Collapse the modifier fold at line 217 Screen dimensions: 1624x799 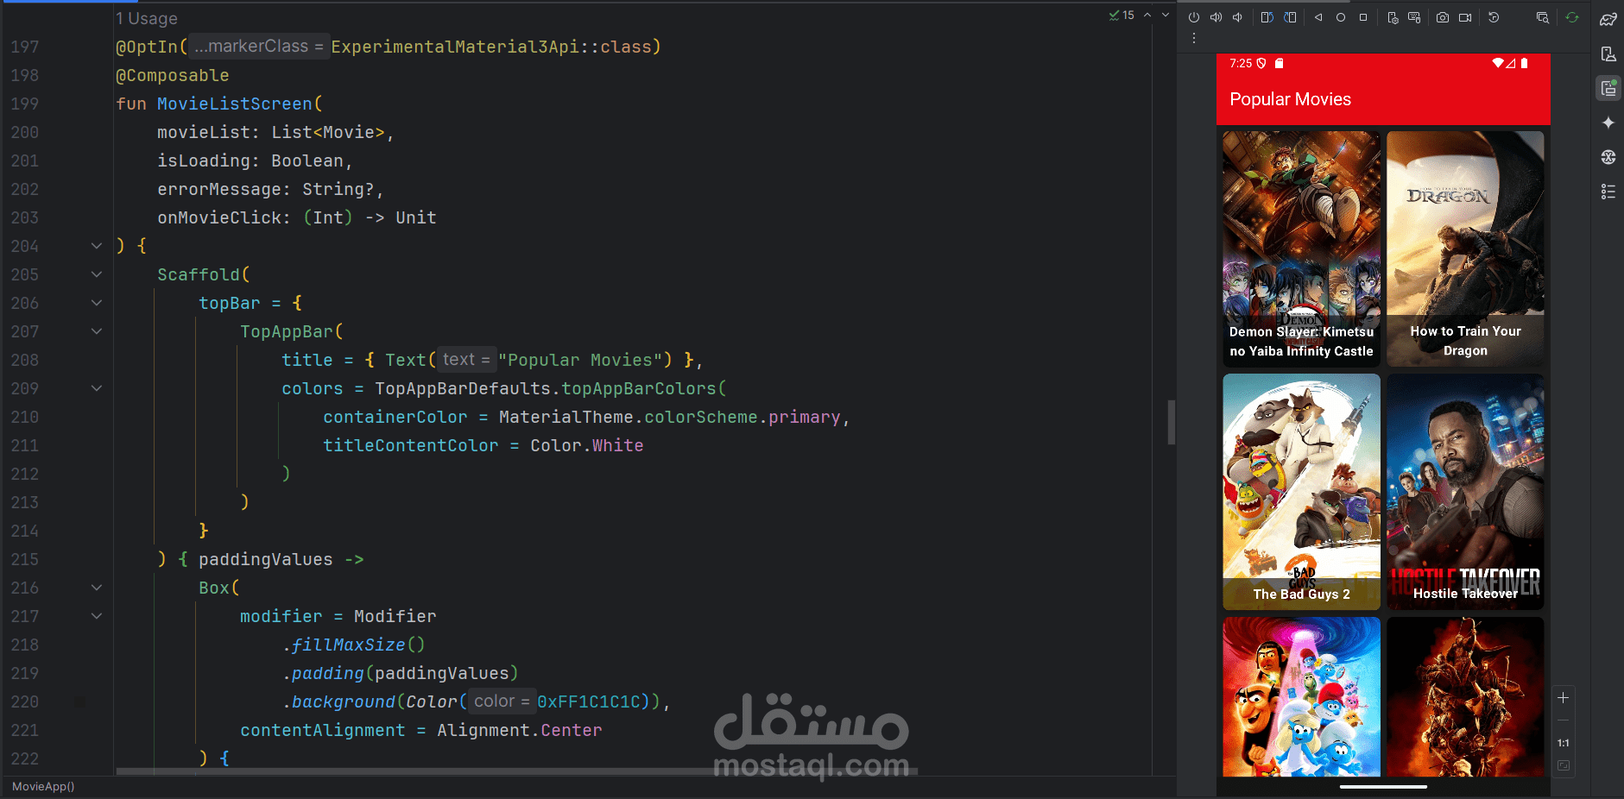97,616
